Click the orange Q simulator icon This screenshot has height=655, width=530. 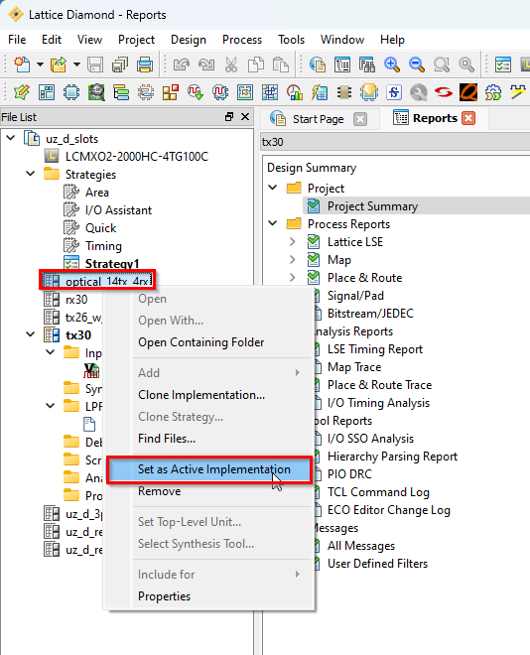[x=468, y=92]
